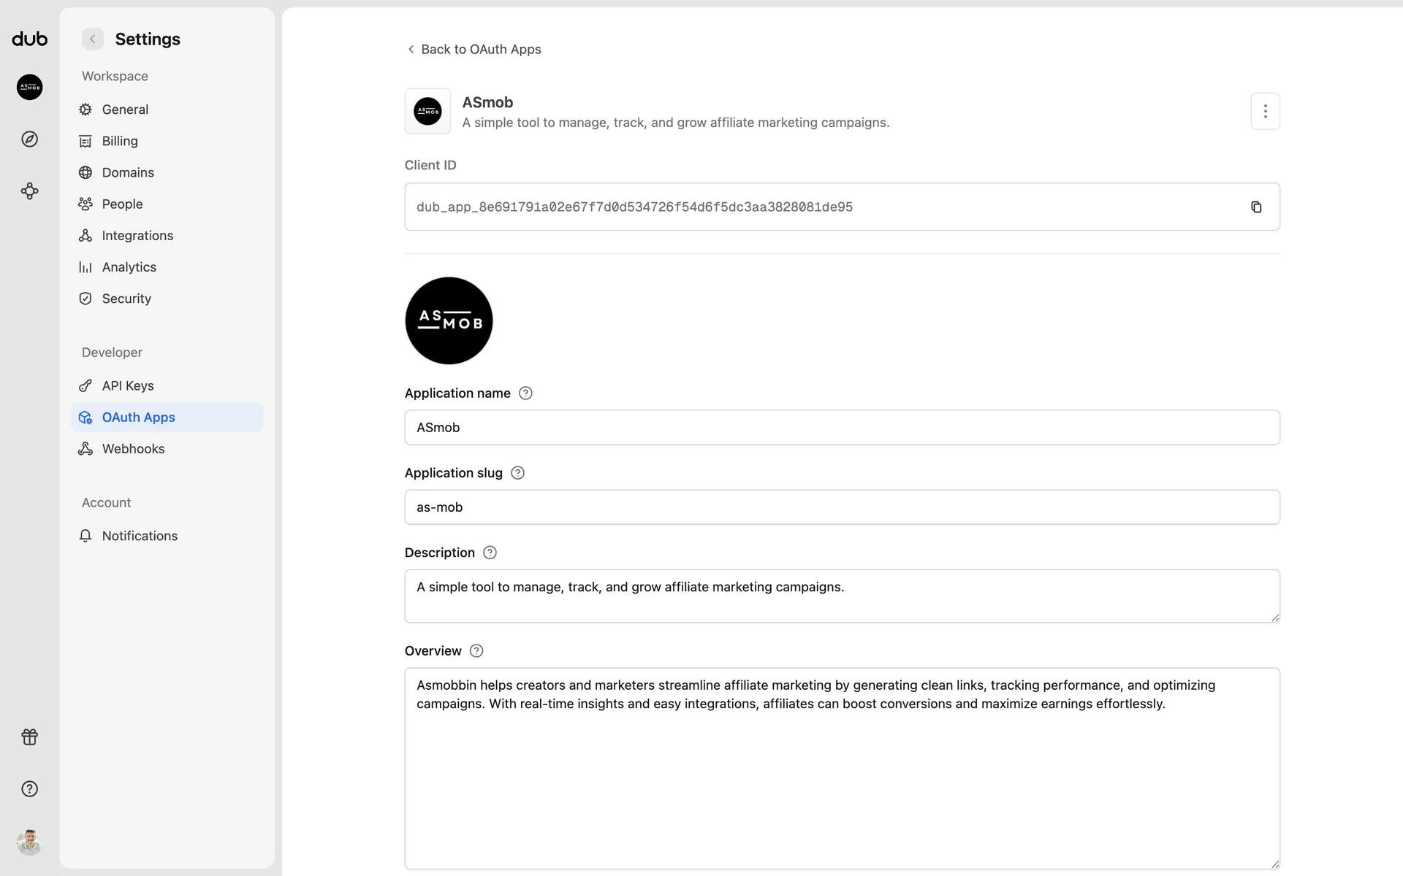Click the Application slug text field
Image resolution: width=1403 pixels, height=876 pixels.
[x=842, y=507]
